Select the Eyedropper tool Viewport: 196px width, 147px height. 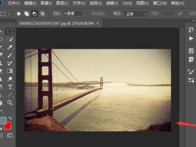pyautogui.click(x=10, y=47)
